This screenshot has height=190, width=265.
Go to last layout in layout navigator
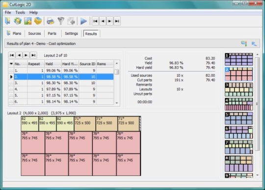[x=33, y=55]
